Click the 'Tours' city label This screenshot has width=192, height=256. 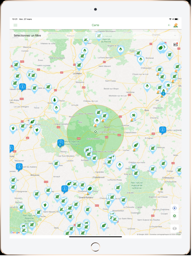click(x=107, y=127)
